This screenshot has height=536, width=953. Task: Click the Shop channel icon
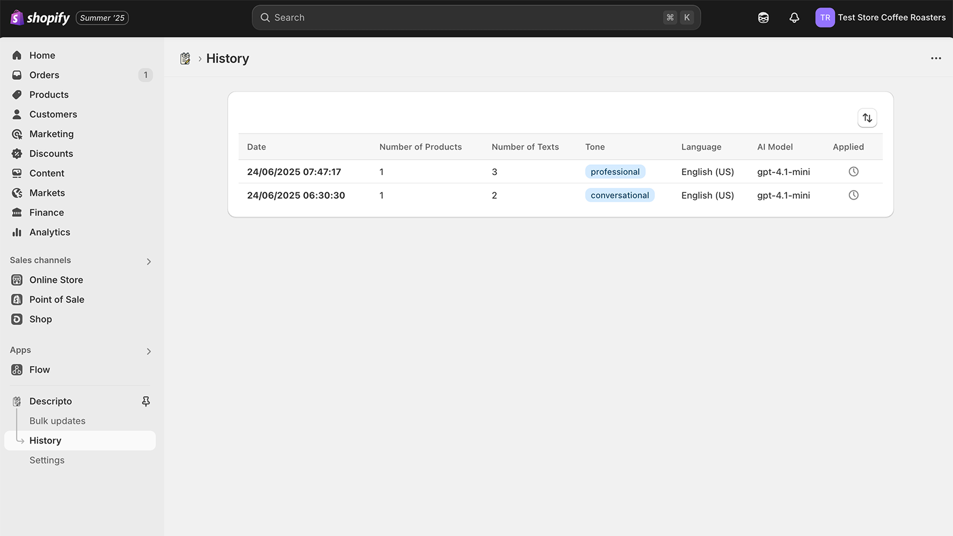click(17, 319)
